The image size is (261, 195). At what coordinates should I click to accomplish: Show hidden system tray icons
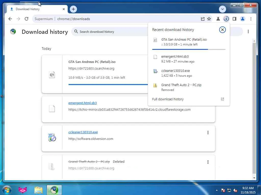tap(217, 190)
